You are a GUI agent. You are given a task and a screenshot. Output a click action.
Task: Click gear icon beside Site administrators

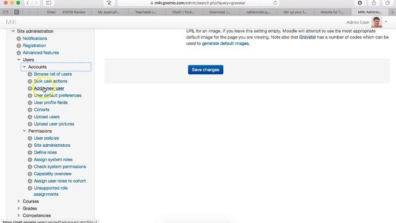pos(30,145)
